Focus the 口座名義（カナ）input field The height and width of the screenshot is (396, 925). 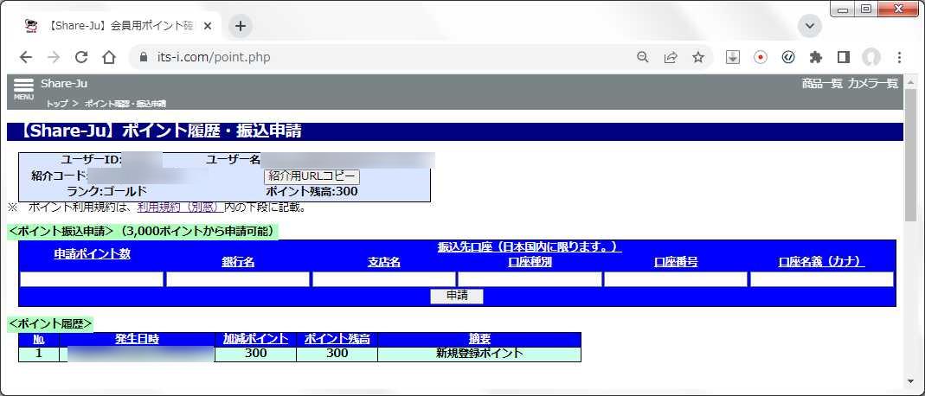pos(822,279)
